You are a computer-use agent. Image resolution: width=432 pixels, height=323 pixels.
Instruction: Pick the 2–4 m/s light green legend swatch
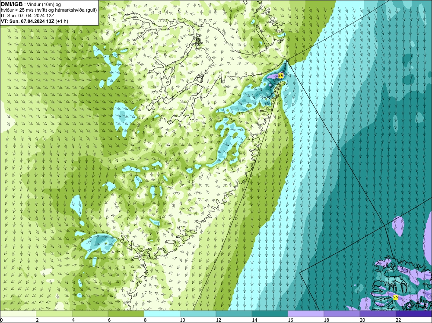point(54,314)
